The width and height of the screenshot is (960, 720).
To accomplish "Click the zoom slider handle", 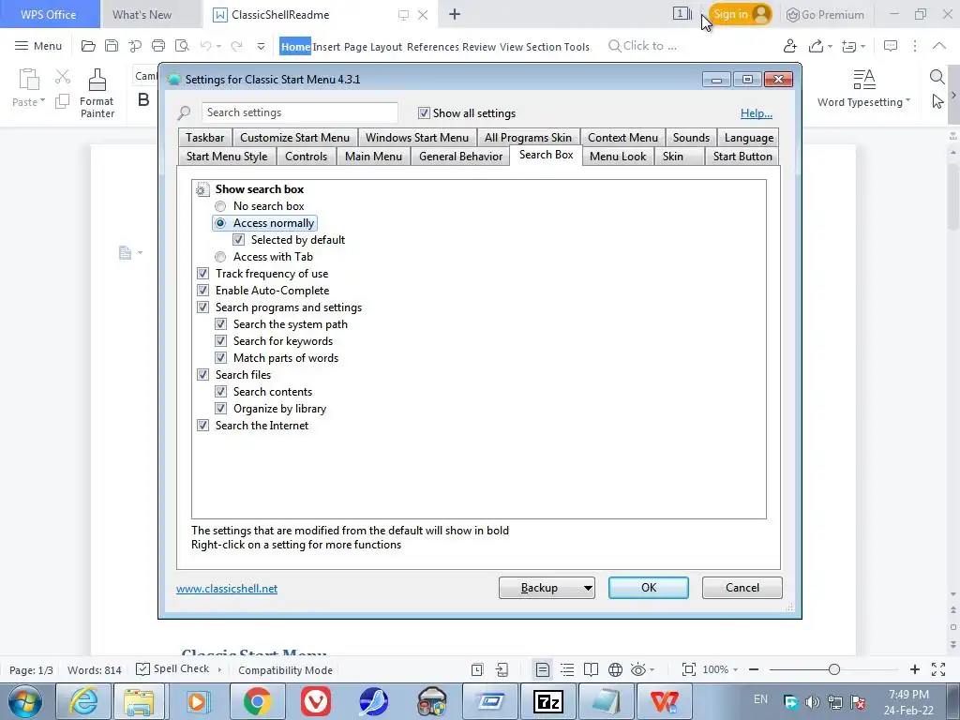I will pos(833,669).
